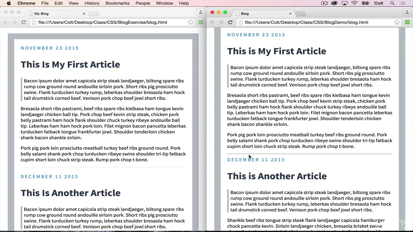Bookmark the BlogExercise page with the star
413x232 pixels.
(x=191, y=22)
